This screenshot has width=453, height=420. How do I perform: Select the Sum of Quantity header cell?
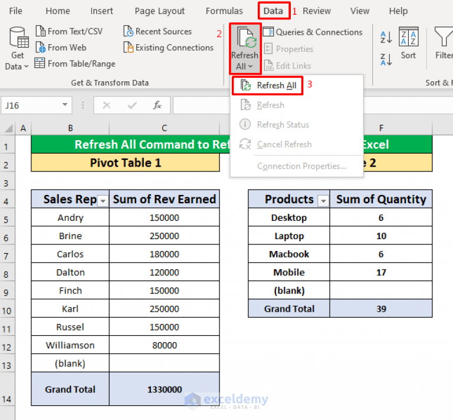click(x=381, y=199)
